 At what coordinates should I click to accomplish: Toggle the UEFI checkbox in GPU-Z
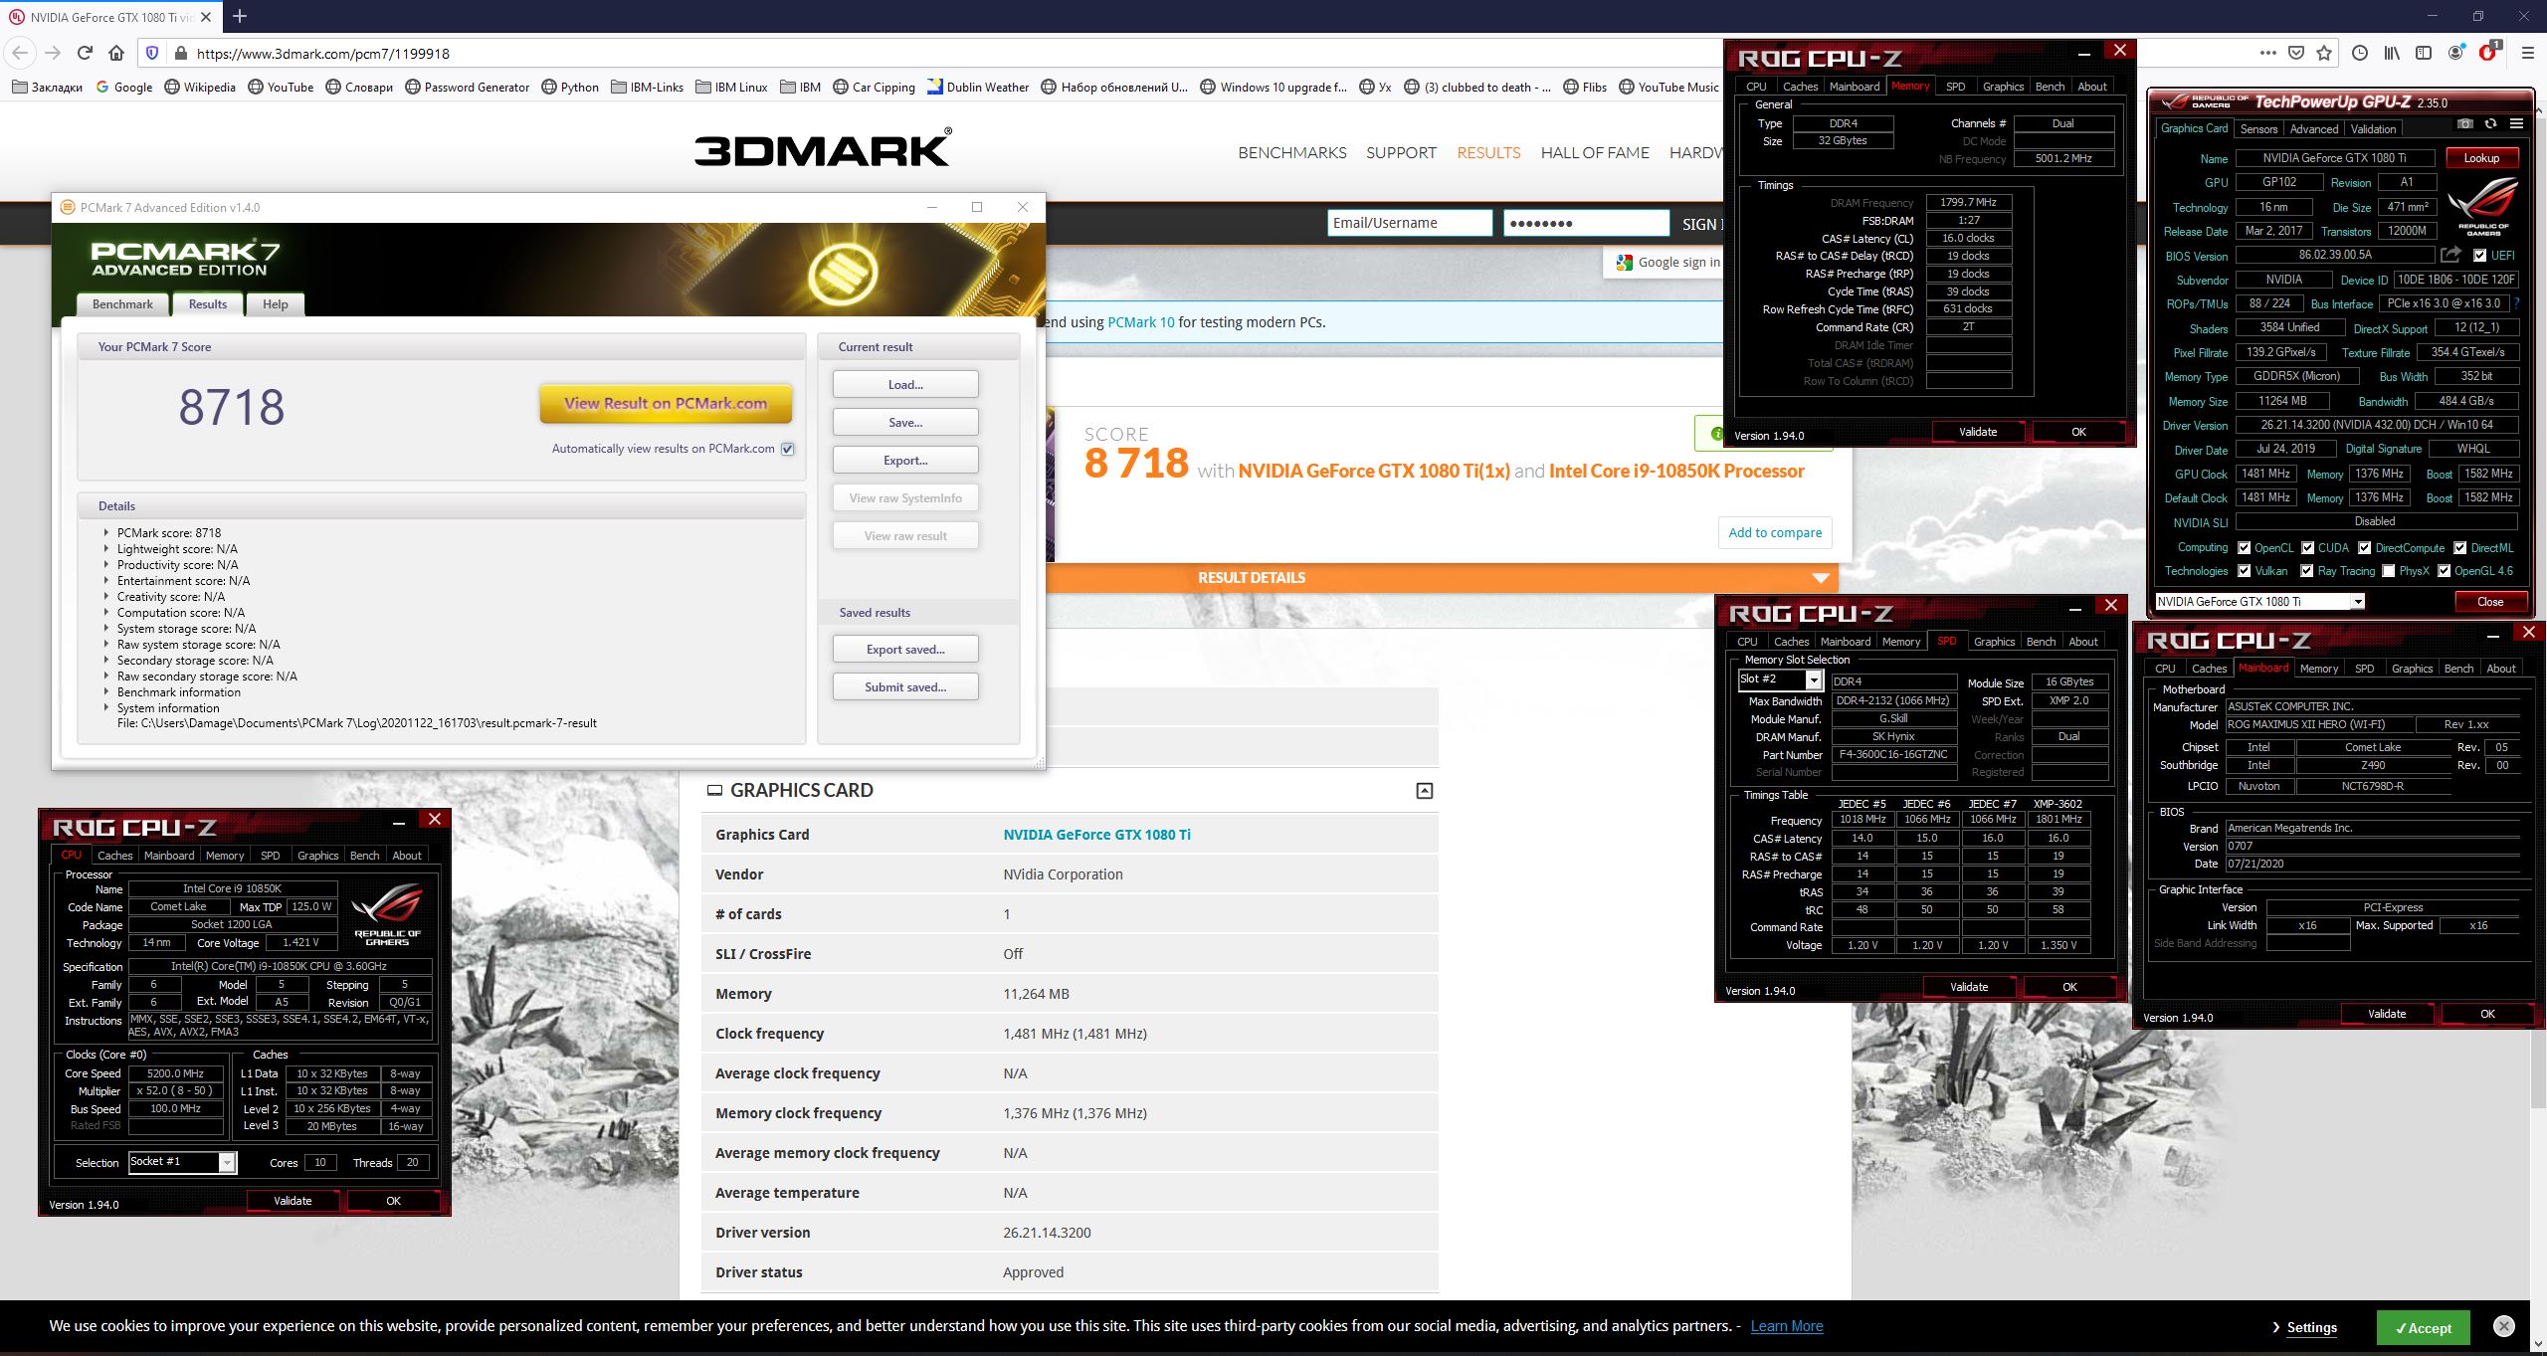click(x=2479, y=256)
